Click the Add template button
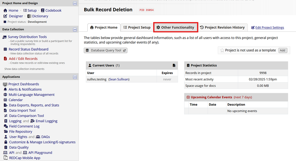The image size is (296, 161). click(282, 50)
